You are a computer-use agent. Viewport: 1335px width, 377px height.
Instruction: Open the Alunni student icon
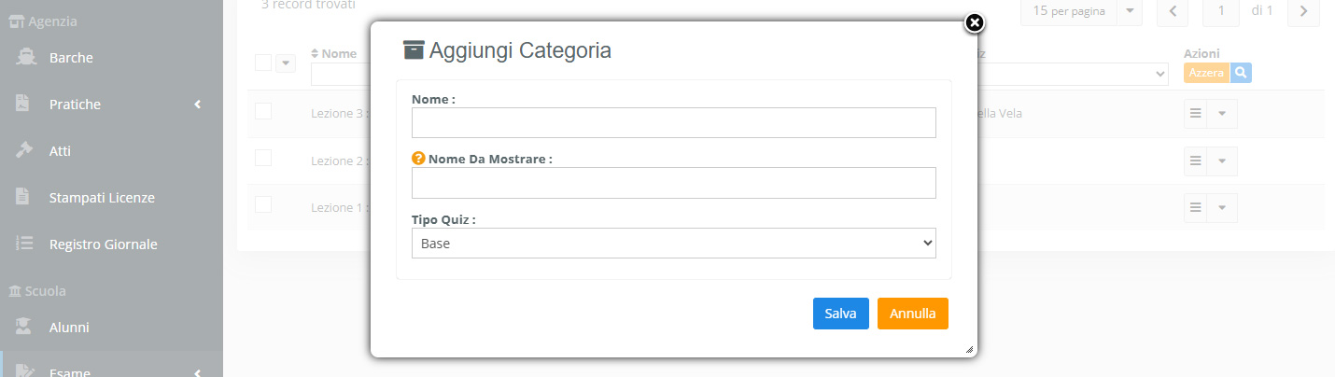[25, 328]
